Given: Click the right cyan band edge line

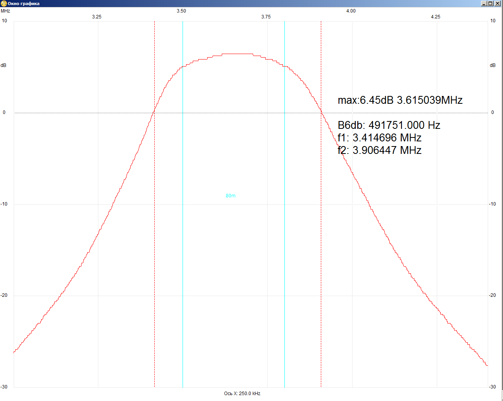Looking at the screenshot, I should coord(284,235).
